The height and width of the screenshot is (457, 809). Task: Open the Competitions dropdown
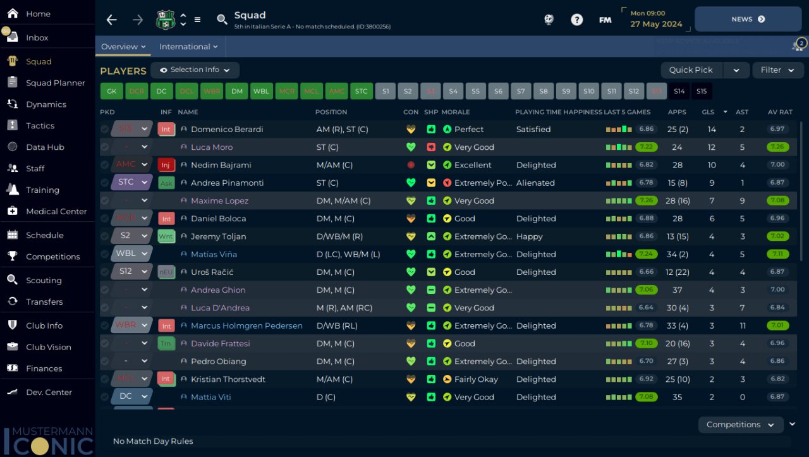pyautogui.click(x=741, y=425)
